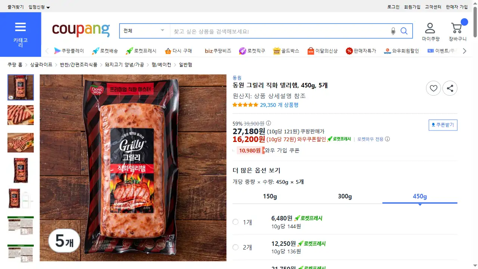This screenshot has height=269, width=478.
Task: Open the 29,350 개 상품평 reviews link
Action: coord(279,105)
